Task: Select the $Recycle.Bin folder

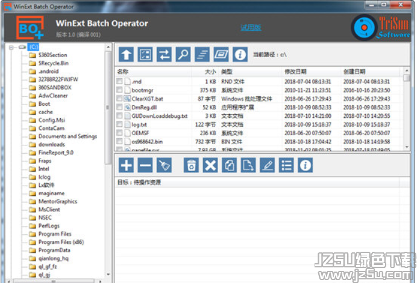Action: tap(54, 63)
